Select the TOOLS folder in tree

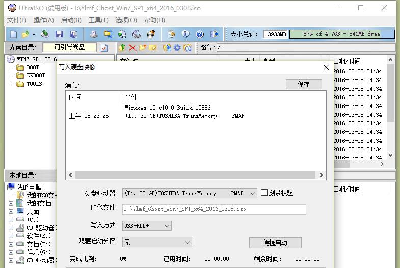[35, 84]
